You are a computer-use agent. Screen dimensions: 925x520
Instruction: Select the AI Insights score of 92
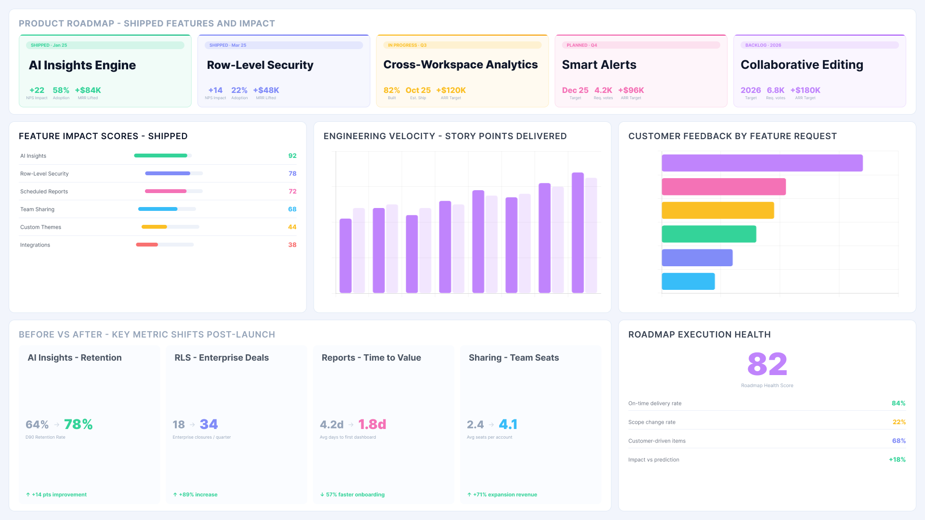coord(292,156)
